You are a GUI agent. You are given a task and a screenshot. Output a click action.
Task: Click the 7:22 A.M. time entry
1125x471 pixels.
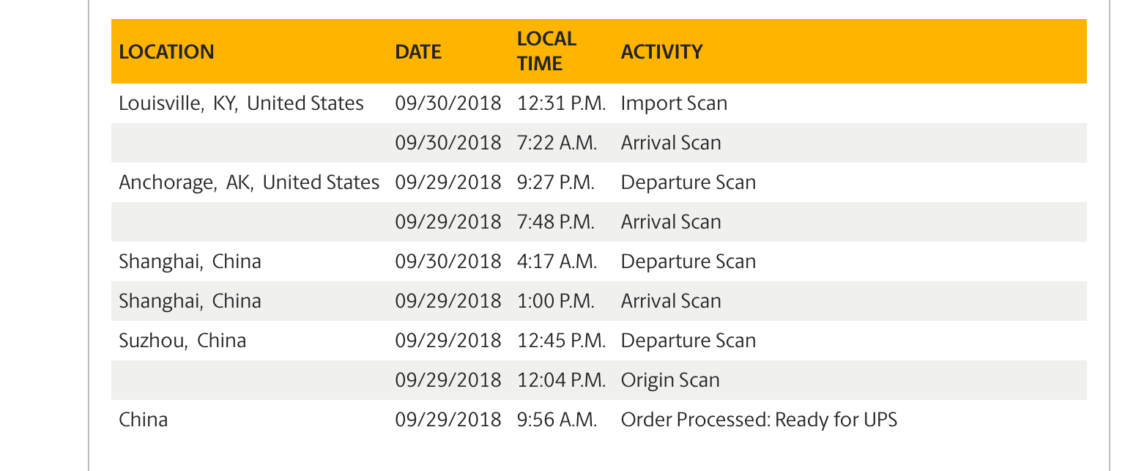pyautogui.click(x=557, y=143)
